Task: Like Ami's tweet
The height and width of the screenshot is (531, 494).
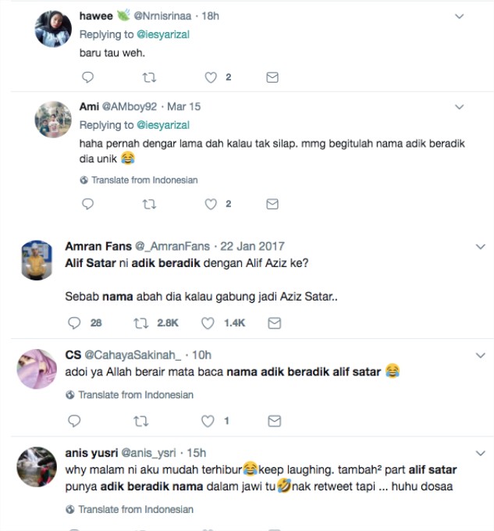Action: point(210,204)
